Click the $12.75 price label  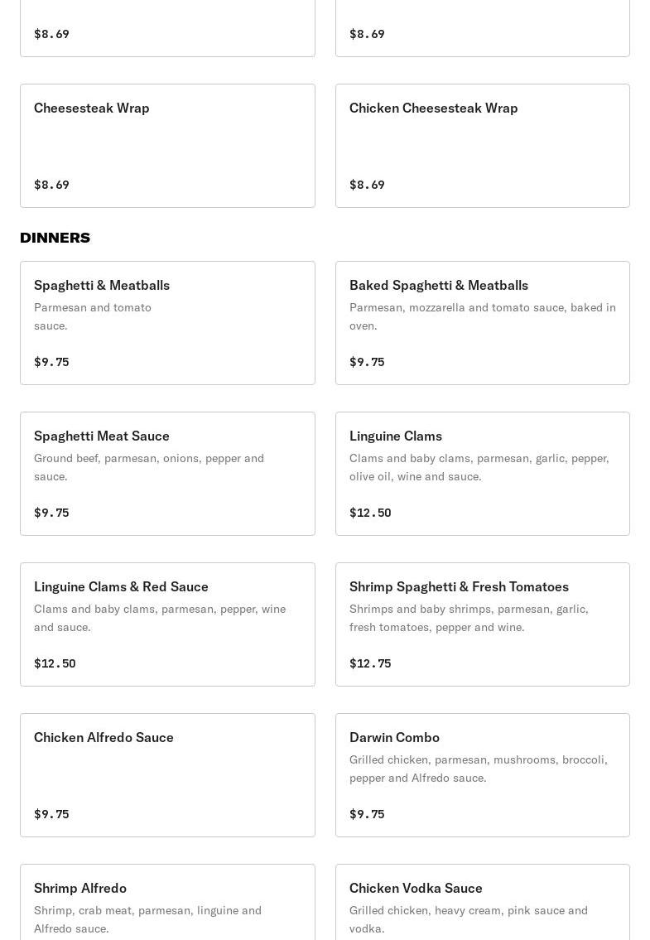point(370,663)
